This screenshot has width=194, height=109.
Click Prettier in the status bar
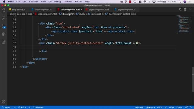[x=179, y=107]
